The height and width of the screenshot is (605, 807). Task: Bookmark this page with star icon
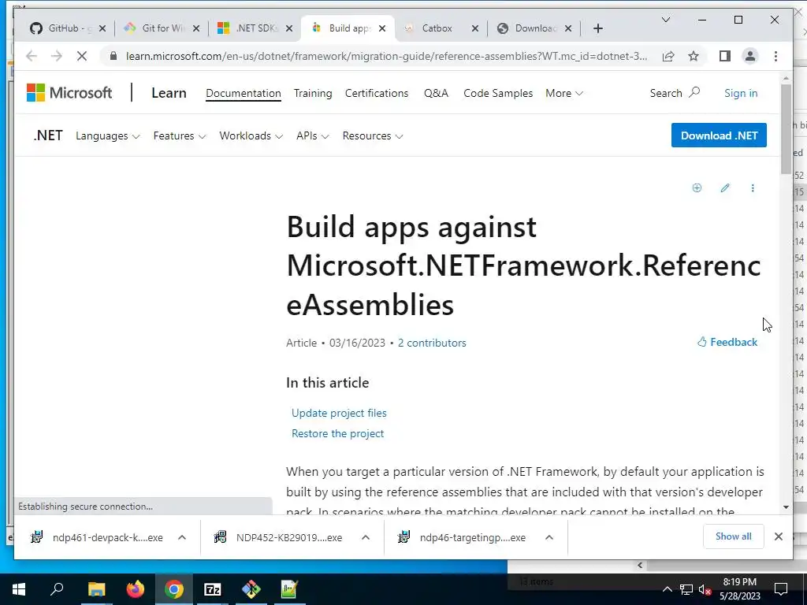tap(694, 56)
